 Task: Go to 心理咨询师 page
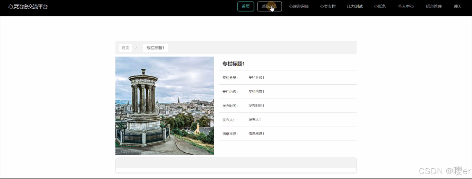click(x=299, y=7)
